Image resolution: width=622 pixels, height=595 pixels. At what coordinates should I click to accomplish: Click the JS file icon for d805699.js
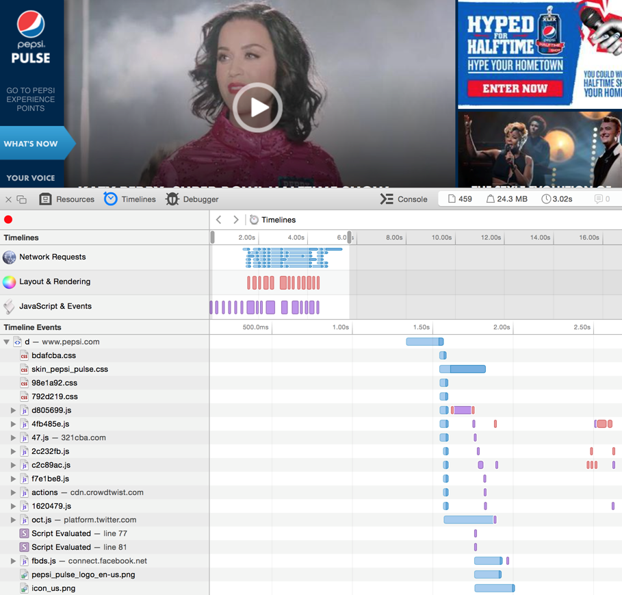[24, 410]
